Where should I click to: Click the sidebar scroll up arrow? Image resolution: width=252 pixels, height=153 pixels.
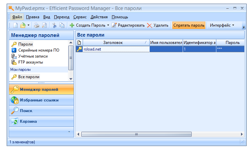click(x=71, y=43)
